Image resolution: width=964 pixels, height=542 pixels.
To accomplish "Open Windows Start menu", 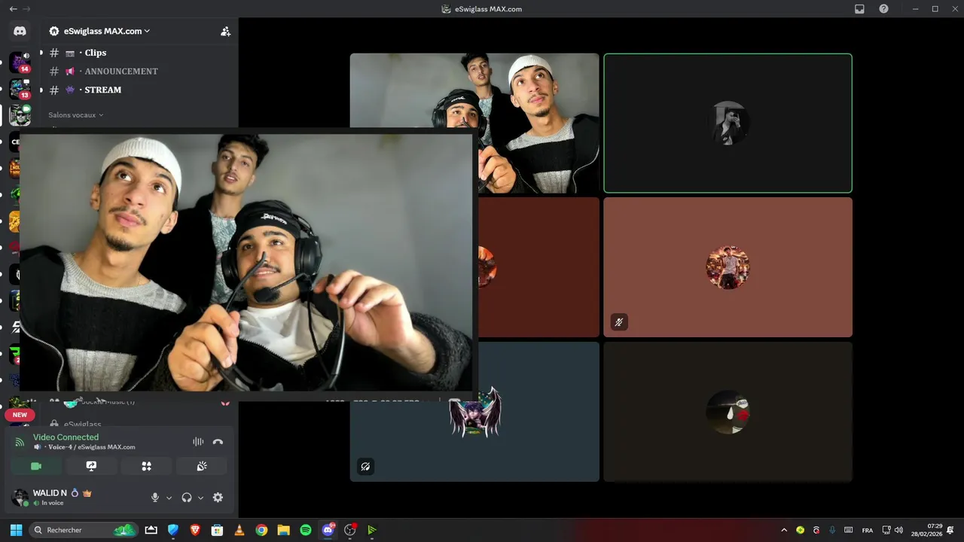I will 16,530.
